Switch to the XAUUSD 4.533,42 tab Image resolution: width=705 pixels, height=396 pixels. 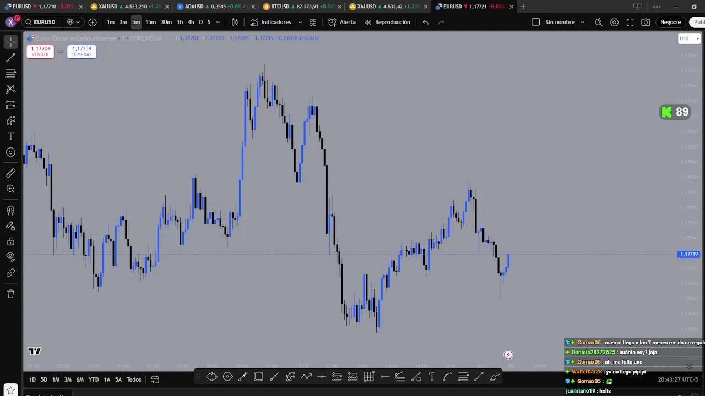(x=387, y=7)
